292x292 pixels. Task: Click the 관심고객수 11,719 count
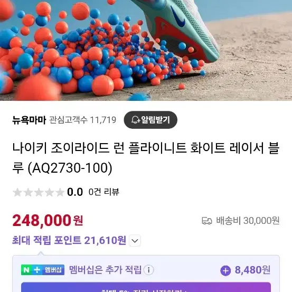tap(83, 120)
